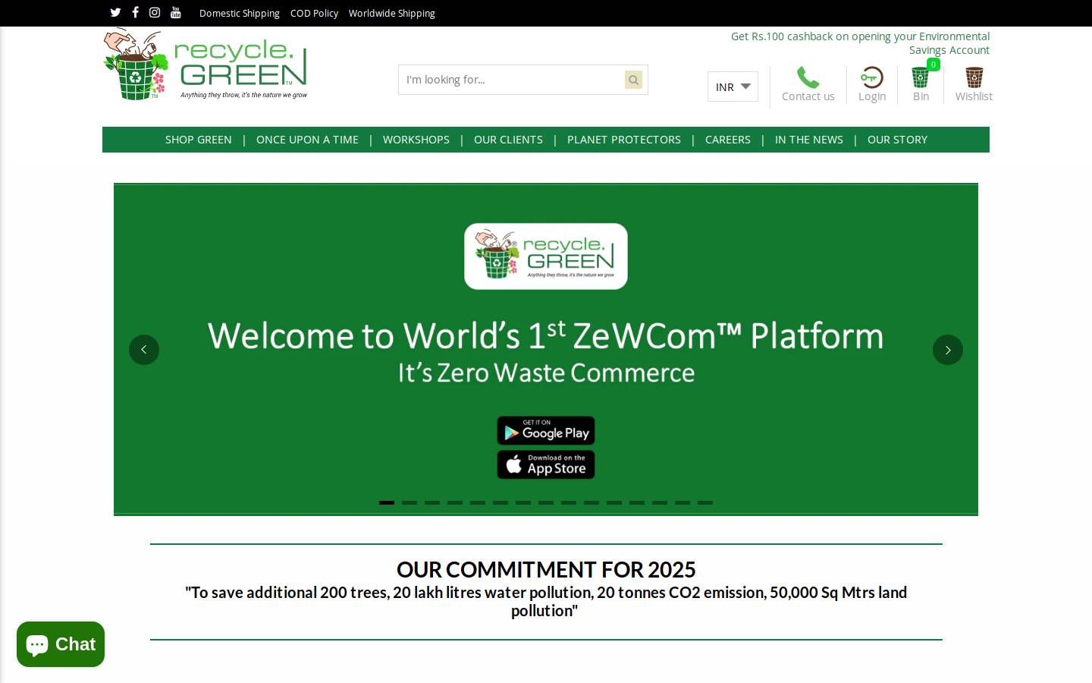Image resolution: width=1092 pixels, height=683 pixels.
Task: Click the 'It's Zero Waste Commerce' banner text
Action: 546,373
